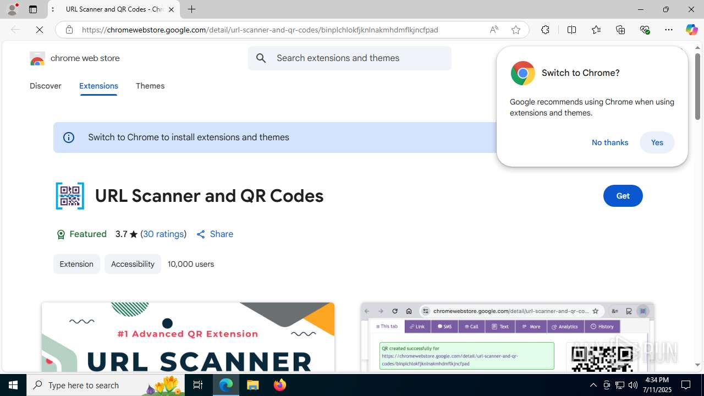704x396 pixels.
Task: Open Firefox from taskbar
Action: (279, 385)
